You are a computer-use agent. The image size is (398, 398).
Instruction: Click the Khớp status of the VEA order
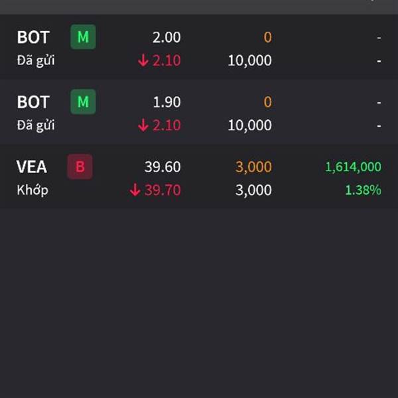(x=33, y=190)
